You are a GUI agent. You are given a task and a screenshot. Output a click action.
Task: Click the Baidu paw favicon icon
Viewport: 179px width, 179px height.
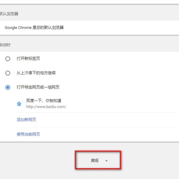pos(19,104)
